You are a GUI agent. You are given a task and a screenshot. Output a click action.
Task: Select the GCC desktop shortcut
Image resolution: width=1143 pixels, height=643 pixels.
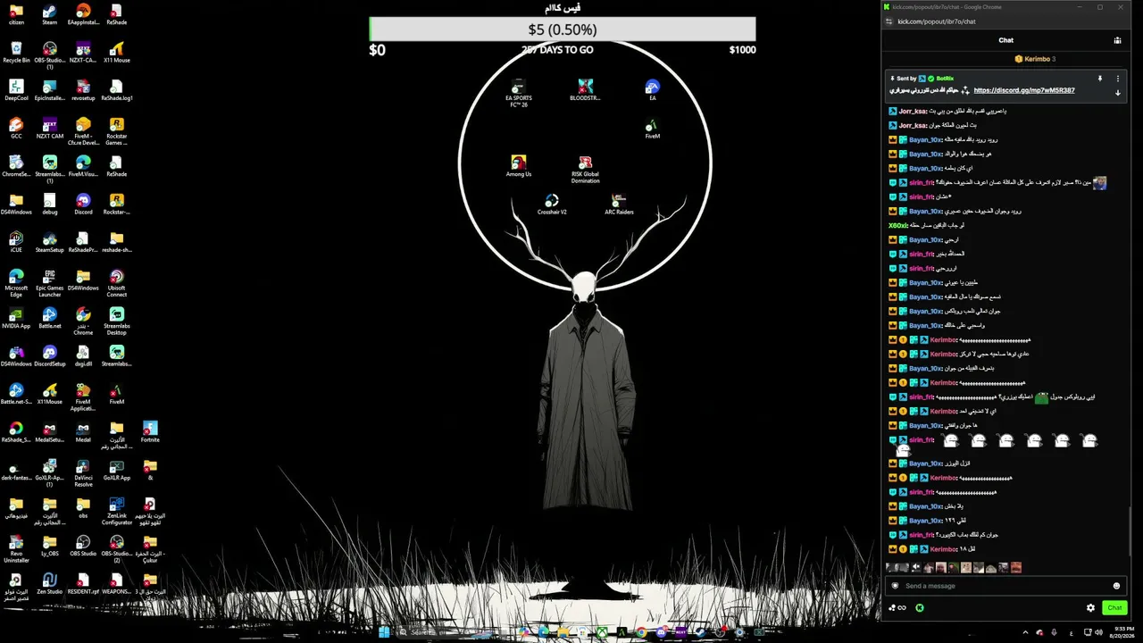[16, 129]
